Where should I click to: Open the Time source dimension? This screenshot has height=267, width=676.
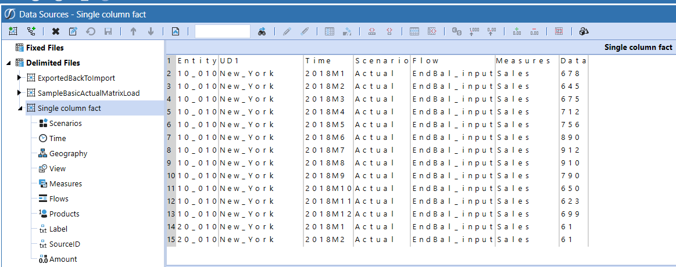pos(58,139)
